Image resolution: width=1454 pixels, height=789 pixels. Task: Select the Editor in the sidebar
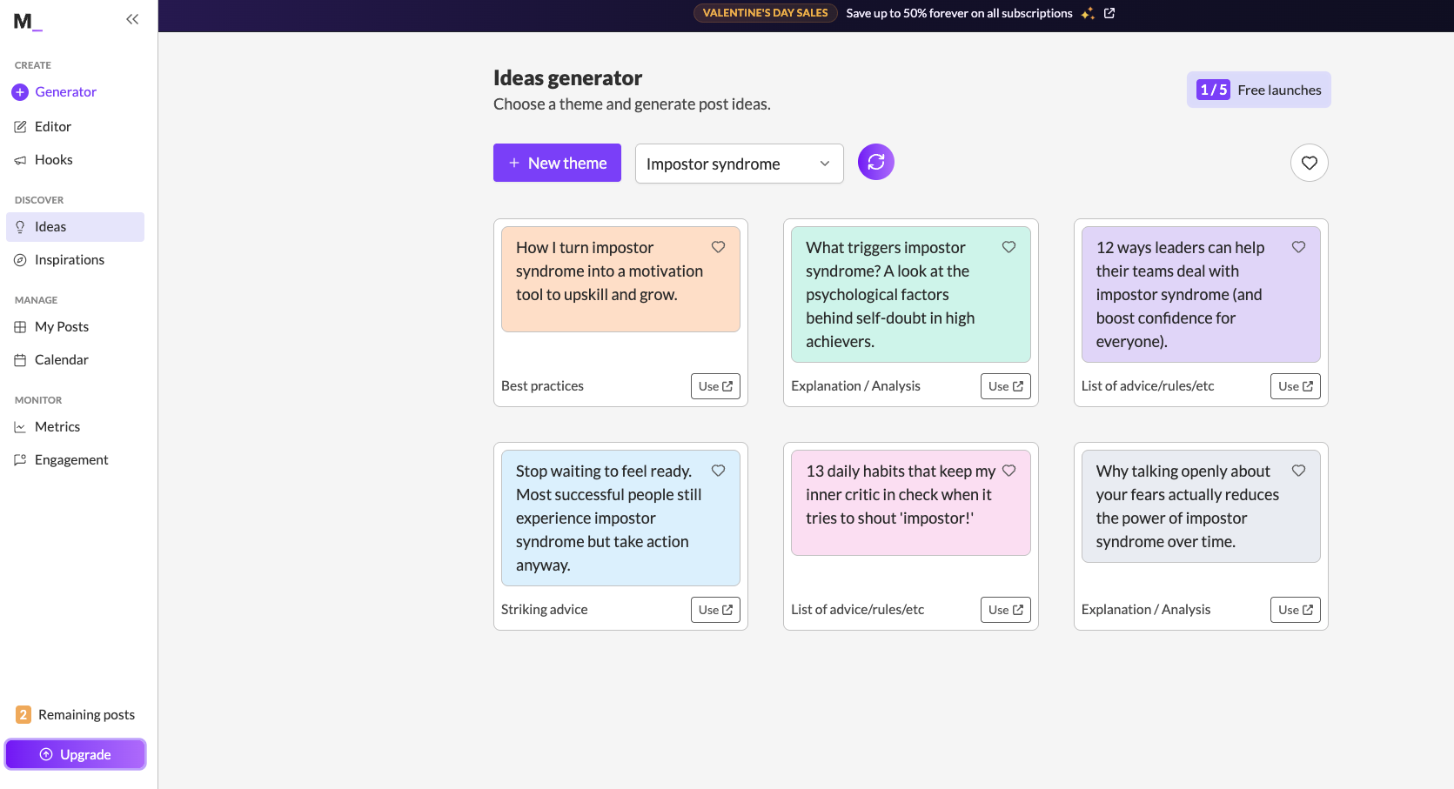pos(54,126)
